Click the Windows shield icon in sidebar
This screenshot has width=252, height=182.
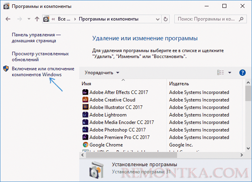click(x=6, y=69)
